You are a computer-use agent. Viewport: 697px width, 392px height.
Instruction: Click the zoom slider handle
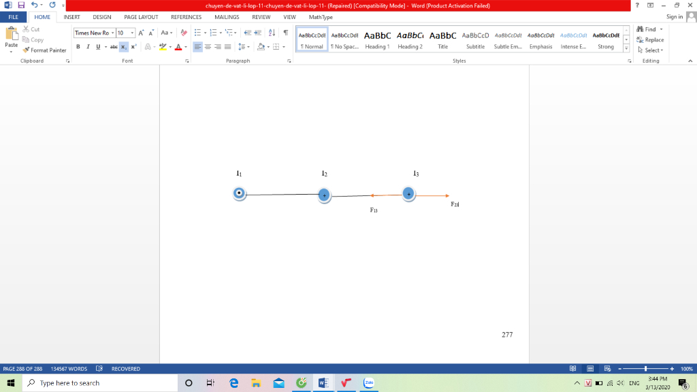pos(645,369)
